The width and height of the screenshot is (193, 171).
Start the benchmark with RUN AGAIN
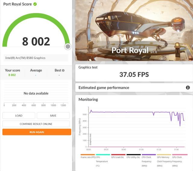pyautogui.click(x=37, y=132)
